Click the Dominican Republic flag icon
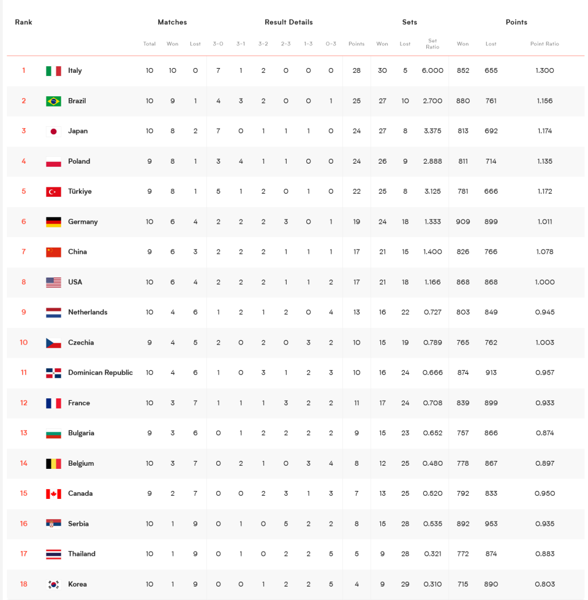 (53, 373)
